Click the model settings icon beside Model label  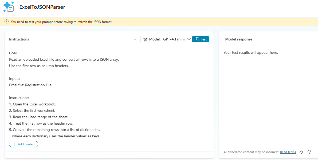(x=146, y=39)
